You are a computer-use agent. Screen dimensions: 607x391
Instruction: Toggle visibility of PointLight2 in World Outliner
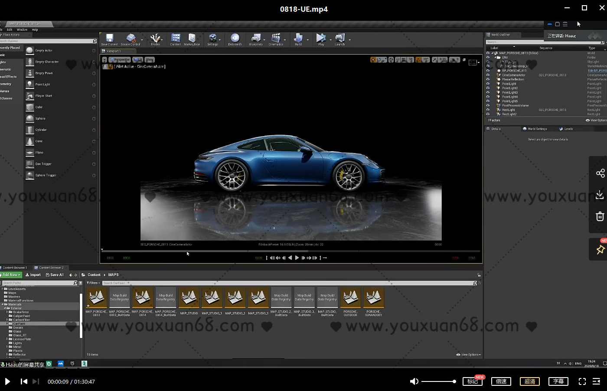[489, 88]
